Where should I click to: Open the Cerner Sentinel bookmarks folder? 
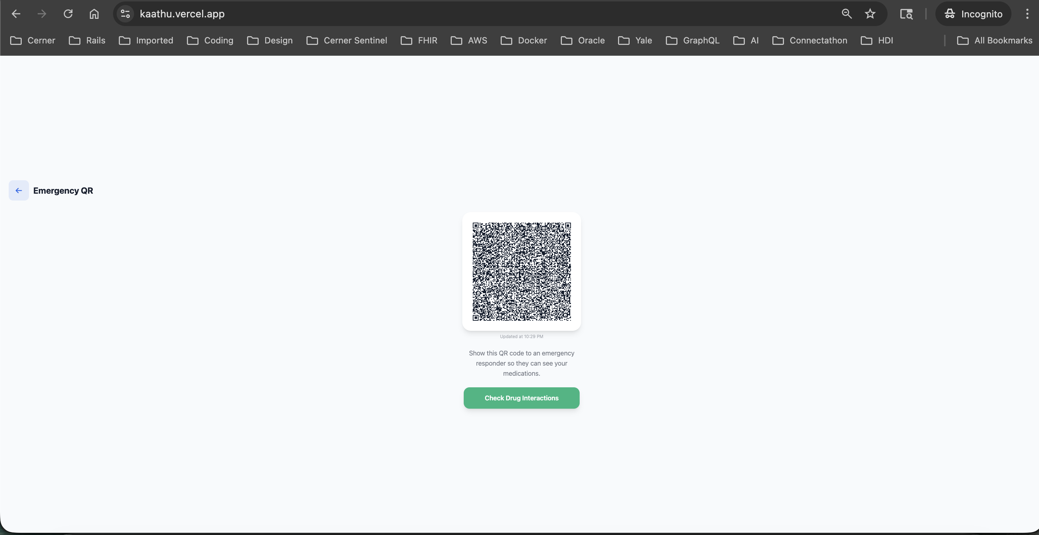click(x=347, y=41)
